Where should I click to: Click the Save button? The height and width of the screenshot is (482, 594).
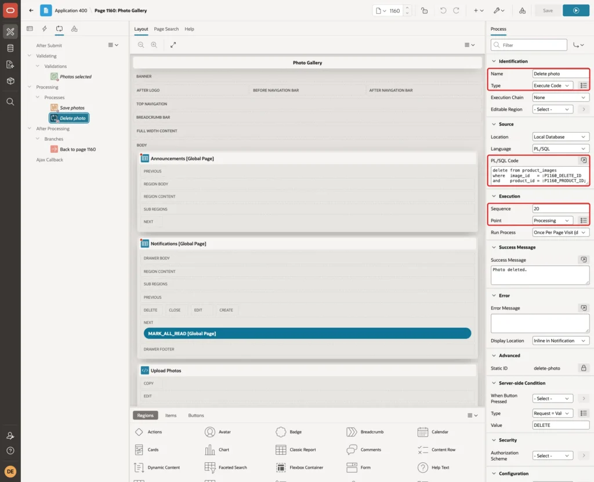[548, 10]
